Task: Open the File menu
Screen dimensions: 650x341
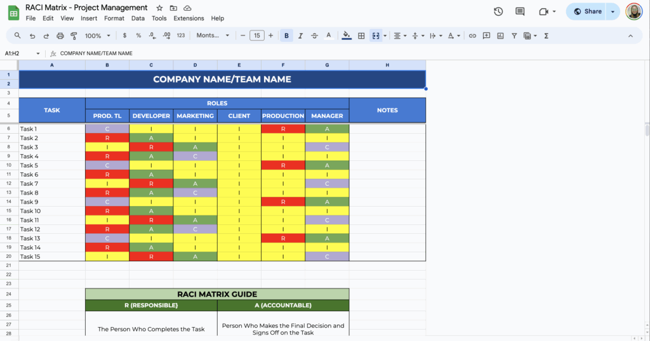Action: (30, 18)
